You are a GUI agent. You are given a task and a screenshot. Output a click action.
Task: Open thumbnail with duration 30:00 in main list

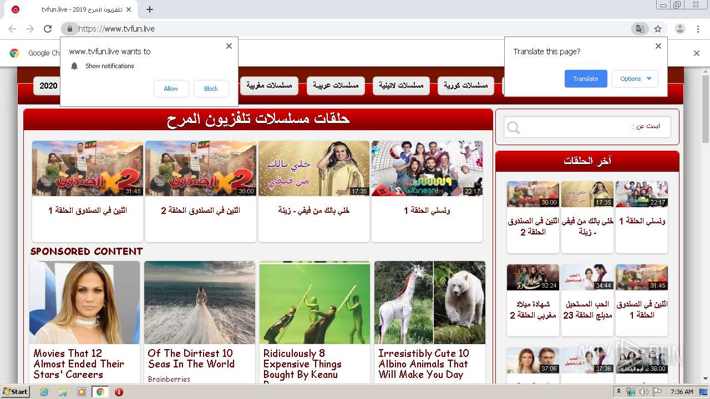click(x=201, y=168)
